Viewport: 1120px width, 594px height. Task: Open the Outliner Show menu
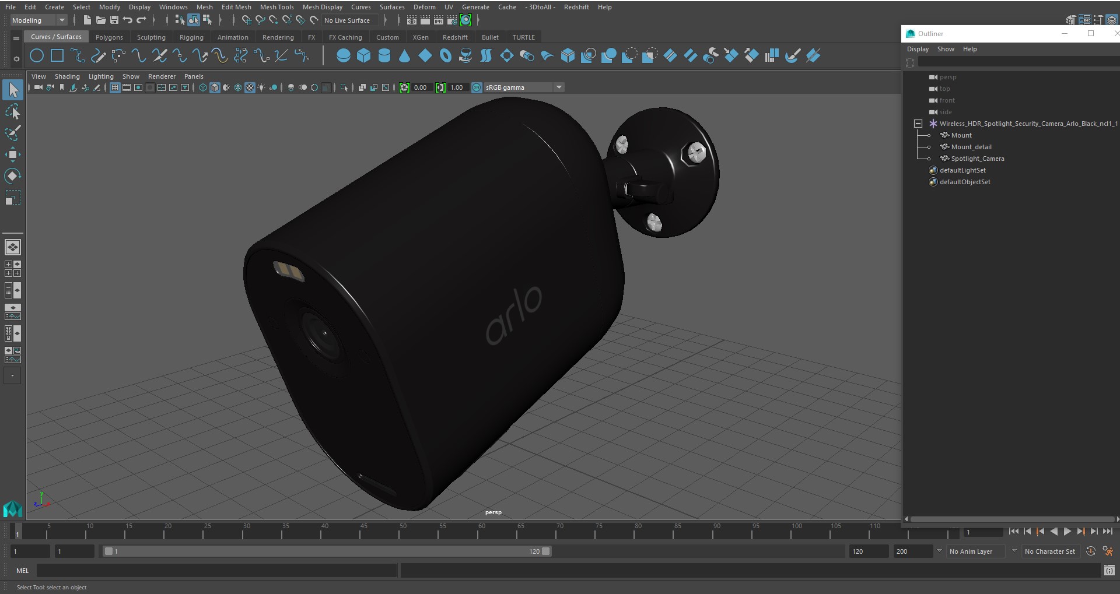[946, 49]
